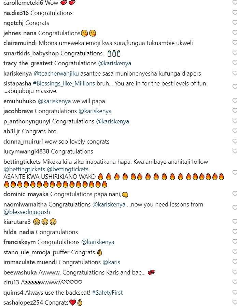View profile of stano_ule_mmoja_puffer
237x308 pixels.
tap(36, 252)
